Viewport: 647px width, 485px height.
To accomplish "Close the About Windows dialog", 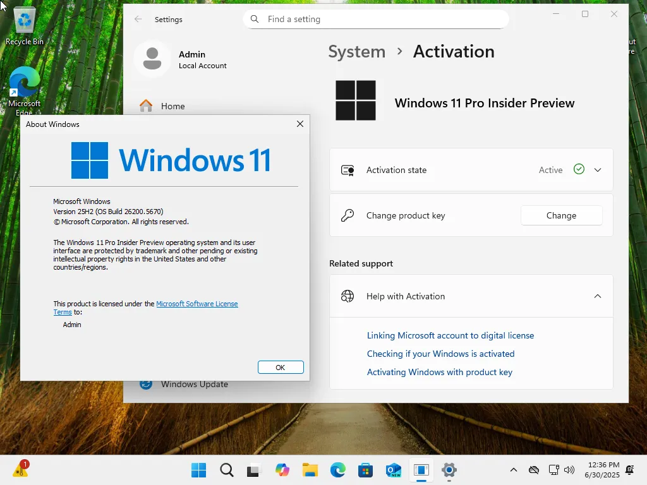I will coord(300,124).
